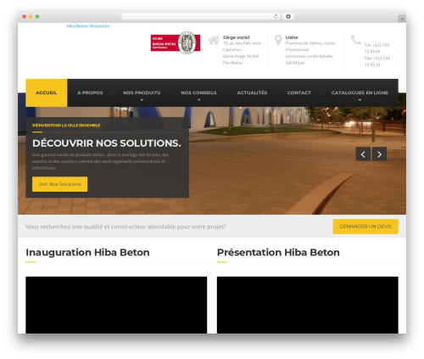Screen dimensions: 424x359
Task: Click the round extension icon beside address bar
Action: 288,17
